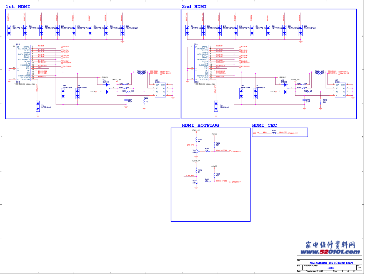Screen dimensions: 390x276
Task: Click the Rev value "1.0"
Action: tap(359, 268)
